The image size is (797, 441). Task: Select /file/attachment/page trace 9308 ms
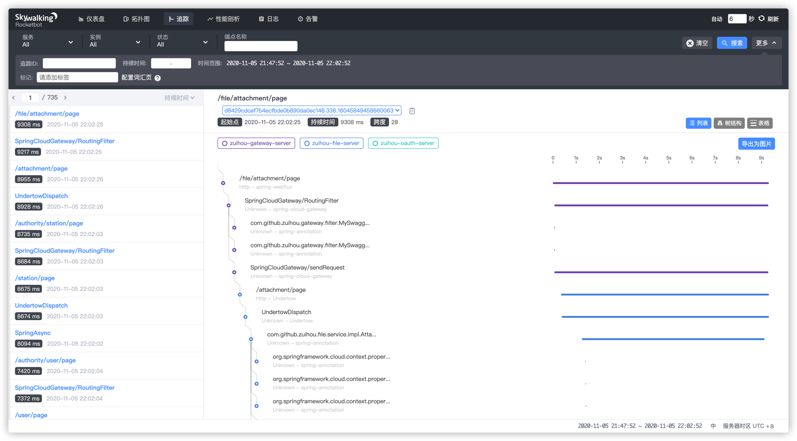coord(106,119)
